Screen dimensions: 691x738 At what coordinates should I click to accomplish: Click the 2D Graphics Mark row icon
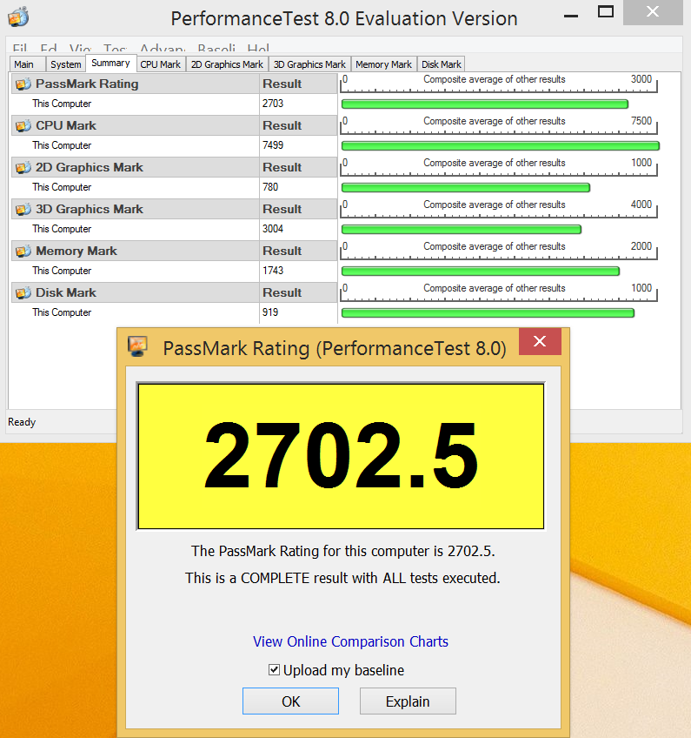click(23, 168)
